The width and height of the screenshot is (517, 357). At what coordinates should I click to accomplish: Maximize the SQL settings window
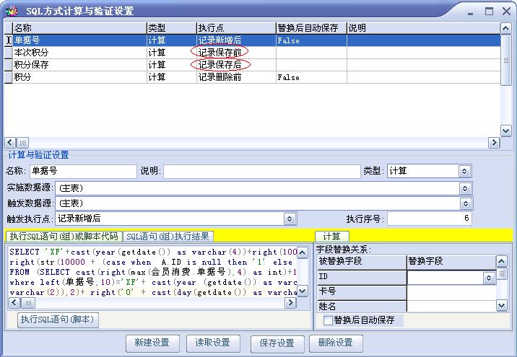point(489,12)
